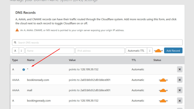This screenshot has width=194, height=109.
Task: Click the bookinsready.com row IPv6 value
Action: pos(90,80)
